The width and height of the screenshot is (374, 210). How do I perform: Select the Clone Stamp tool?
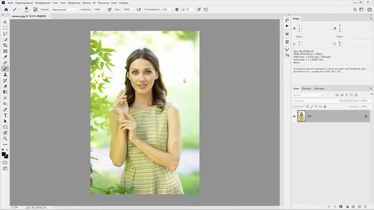pyautogui.click(x=5, y=75)
